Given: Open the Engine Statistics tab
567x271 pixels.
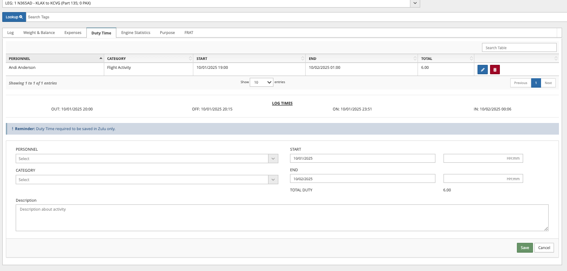Looking at the screenshot, I should point(136,33).
